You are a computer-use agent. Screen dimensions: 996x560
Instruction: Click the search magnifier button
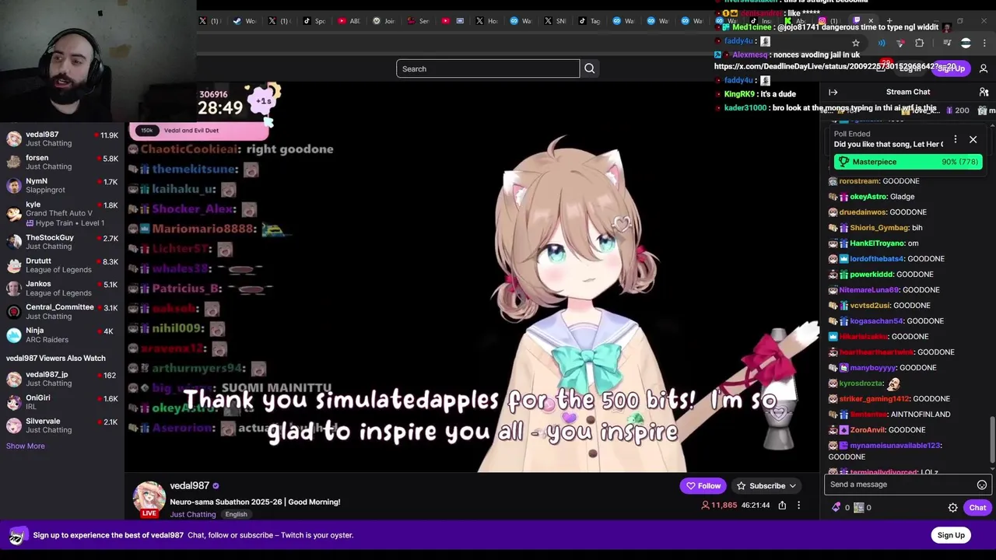(x=590, y=68)
